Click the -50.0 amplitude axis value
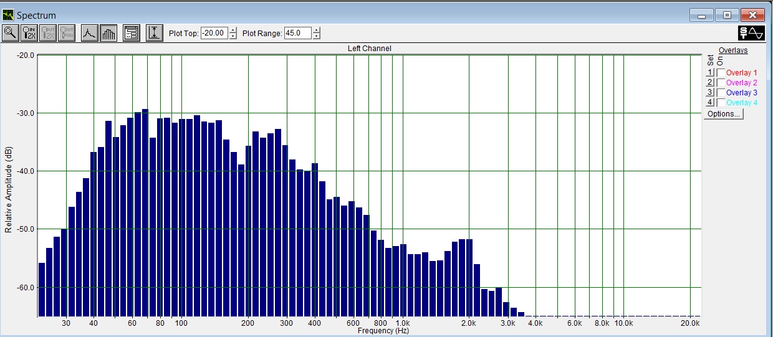The width and height of the screenshot is (773, 337). (24, 229)
